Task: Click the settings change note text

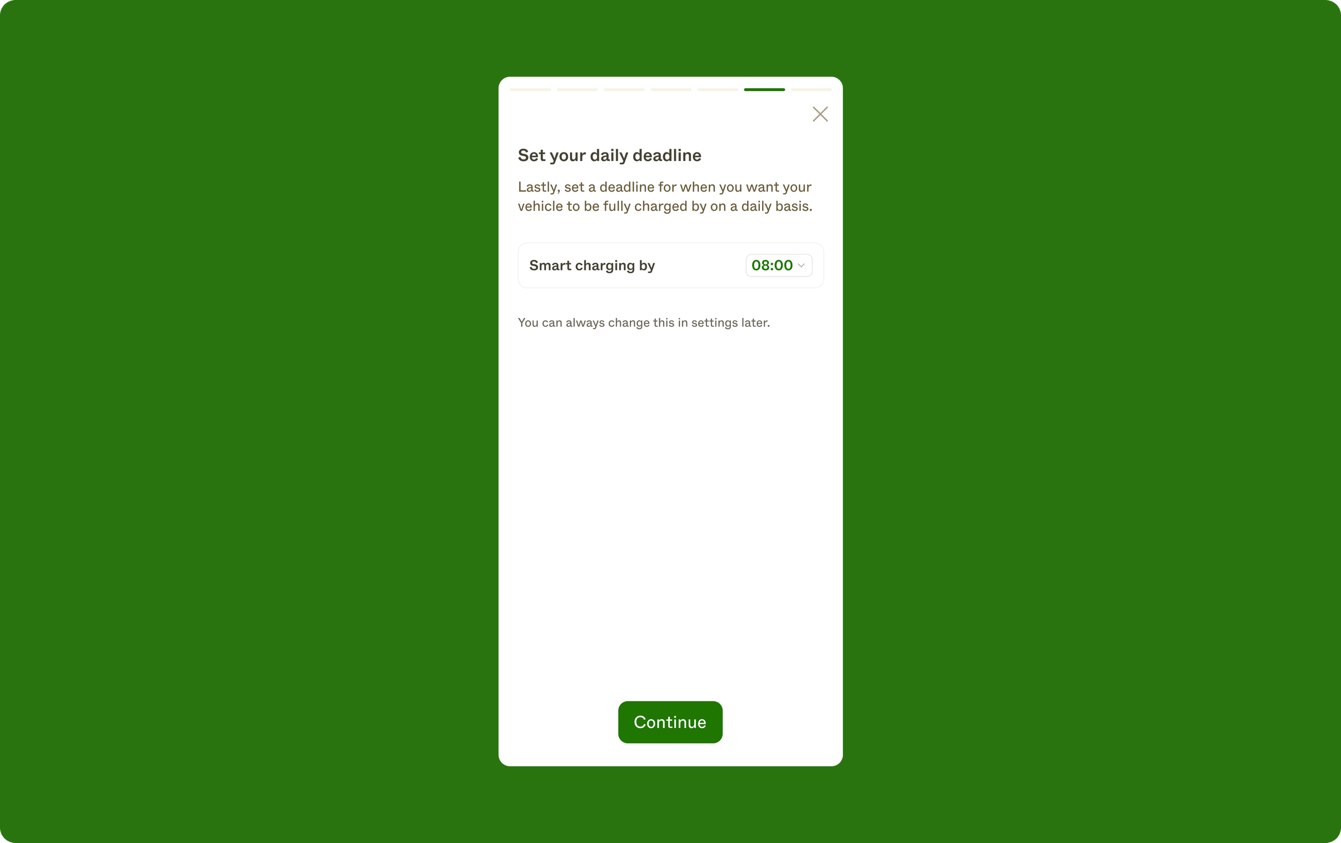Action: (645, 322)
